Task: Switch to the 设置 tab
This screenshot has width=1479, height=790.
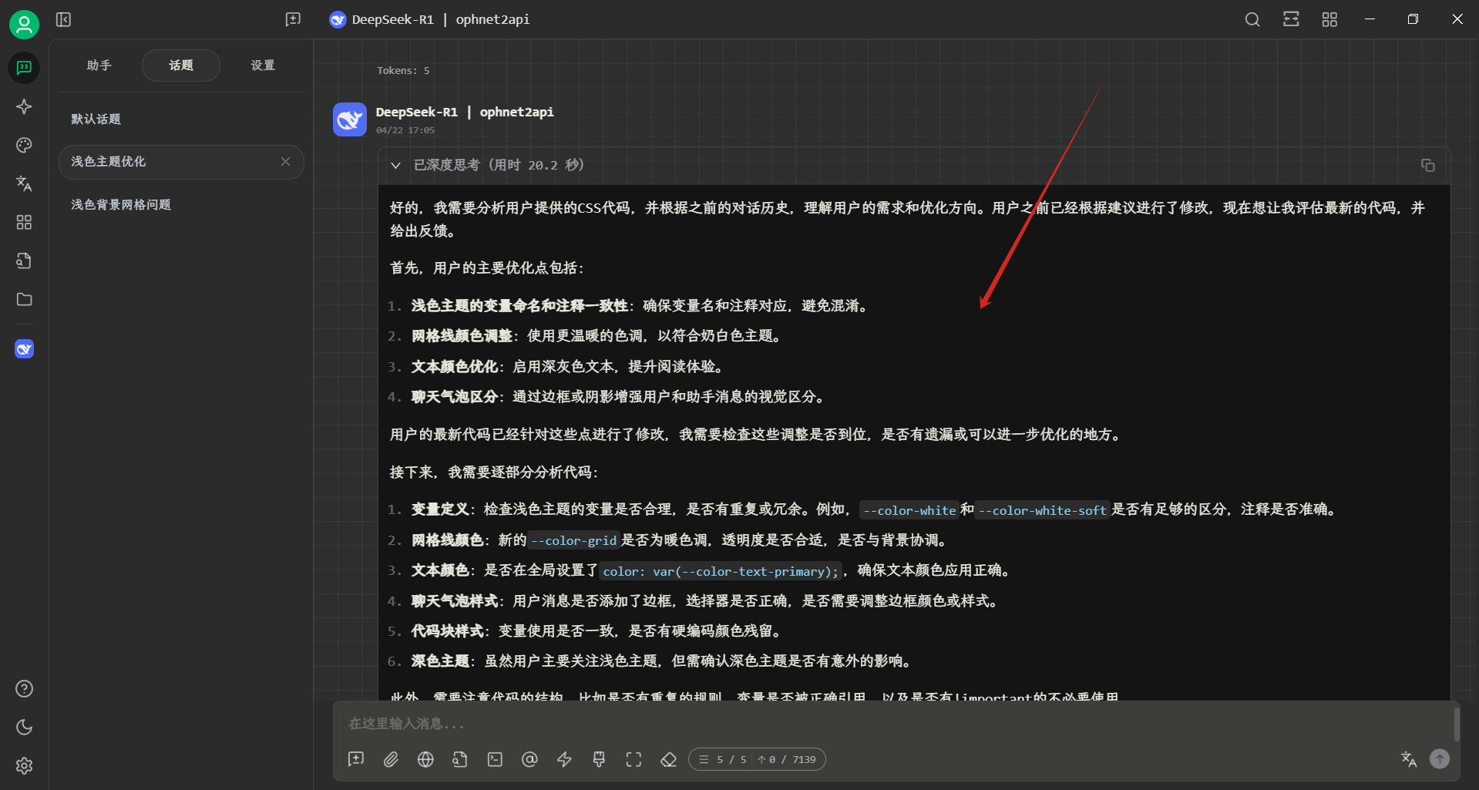Action: [263, 66]
